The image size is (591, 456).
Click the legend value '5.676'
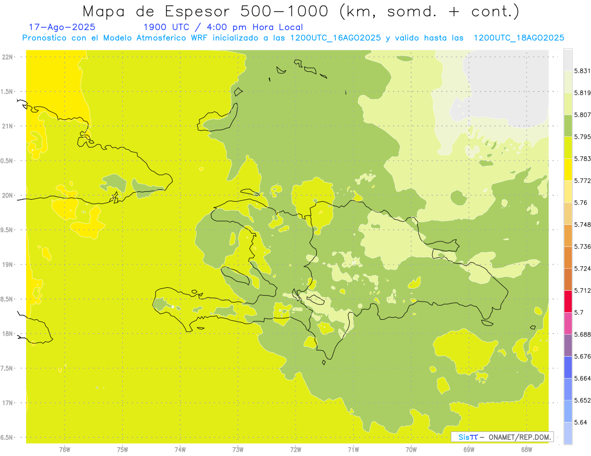point(582,356)
